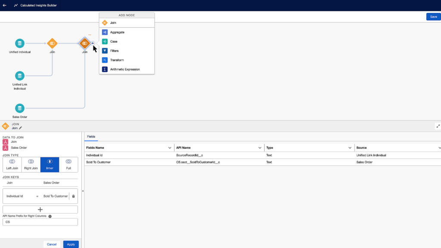Cancel the join configuration
441x248 pixels.
(x=52, y=245)
